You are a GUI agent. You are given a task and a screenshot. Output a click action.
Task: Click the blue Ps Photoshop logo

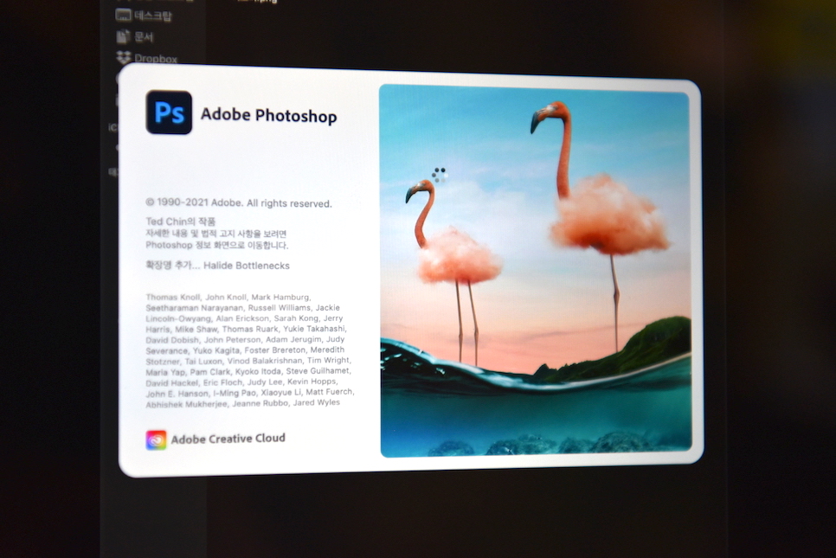[169, 112]
